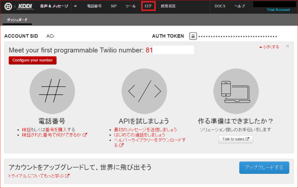Image resolution: width=298 pixels, height=188 pixels.
Task: Open the 音声 & メッセージ product menu
Action: (54, 6)
